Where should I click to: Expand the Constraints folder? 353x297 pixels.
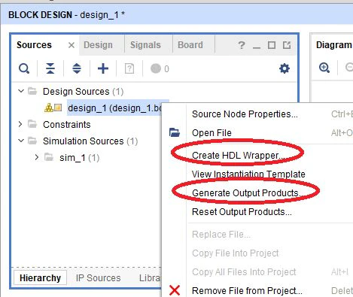coord(20,124)
